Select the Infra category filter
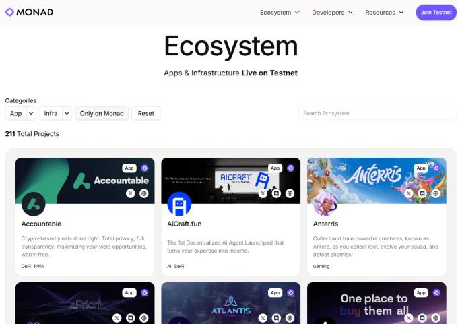Viewport: 458px width, 324px height. (x=51, y=113)
